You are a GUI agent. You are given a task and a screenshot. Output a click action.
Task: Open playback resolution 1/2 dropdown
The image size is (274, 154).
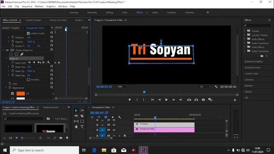pos(205,87)
